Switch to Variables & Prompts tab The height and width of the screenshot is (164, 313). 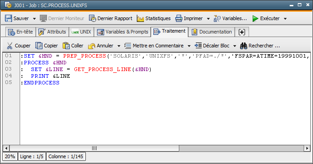coord(123,32)
